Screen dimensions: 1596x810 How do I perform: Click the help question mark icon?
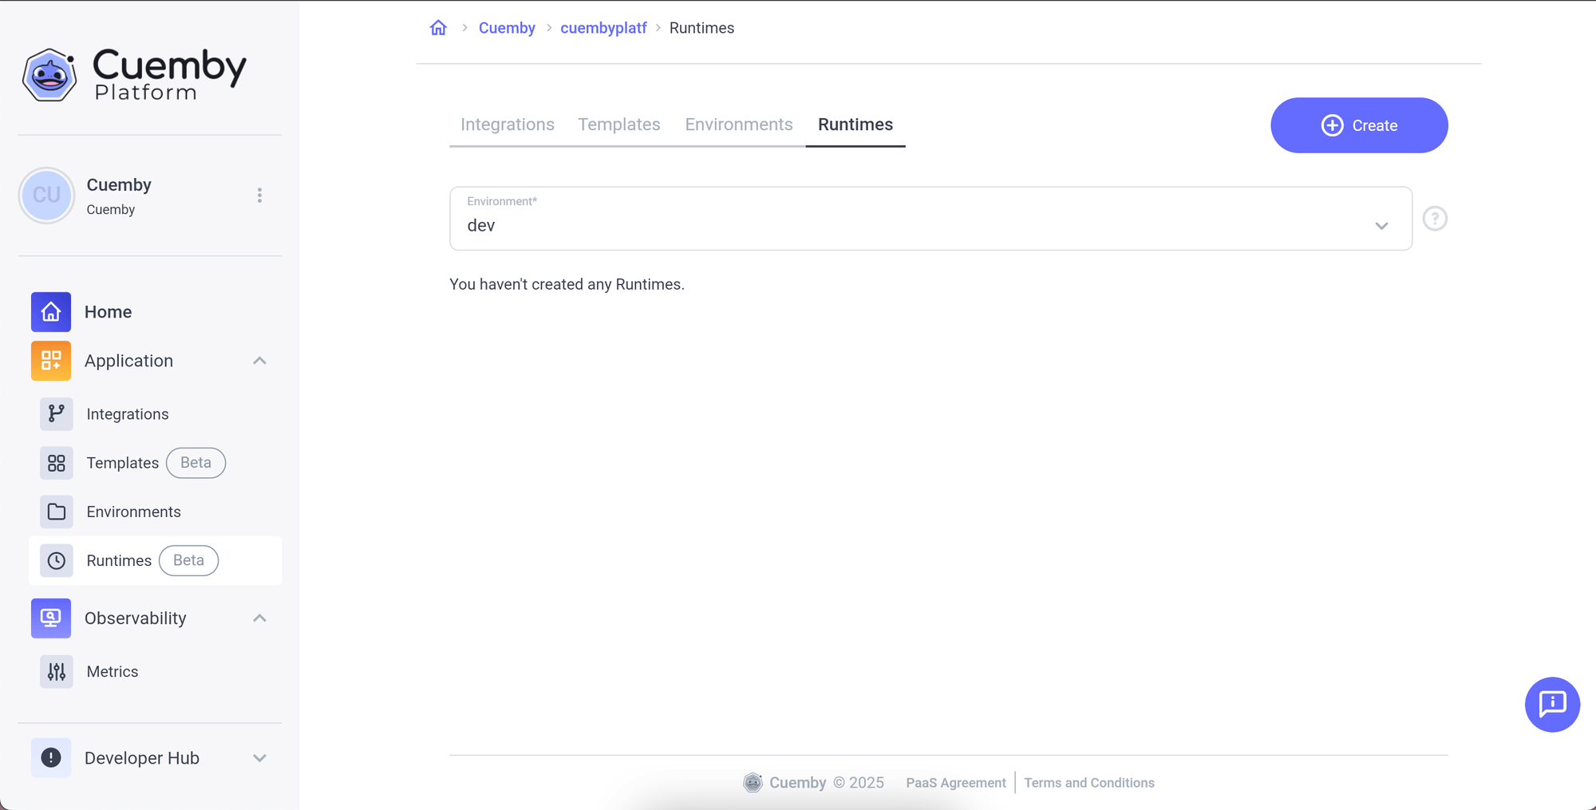coord(1435,218)
